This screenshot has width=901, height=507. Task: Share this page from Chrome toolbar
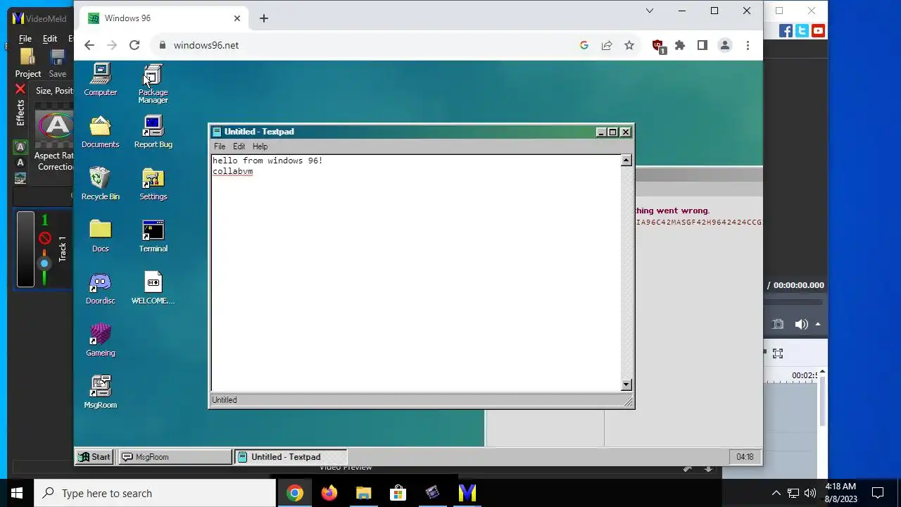[x=606, y=45]
